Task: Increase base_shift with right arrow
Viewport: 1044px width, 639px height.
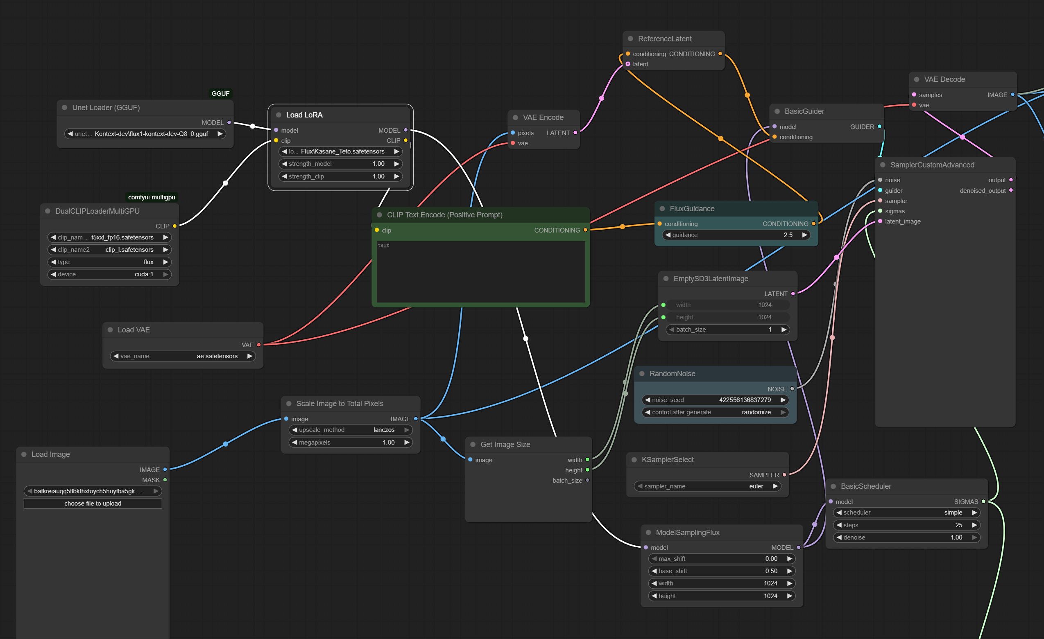Action: point(789,571)
